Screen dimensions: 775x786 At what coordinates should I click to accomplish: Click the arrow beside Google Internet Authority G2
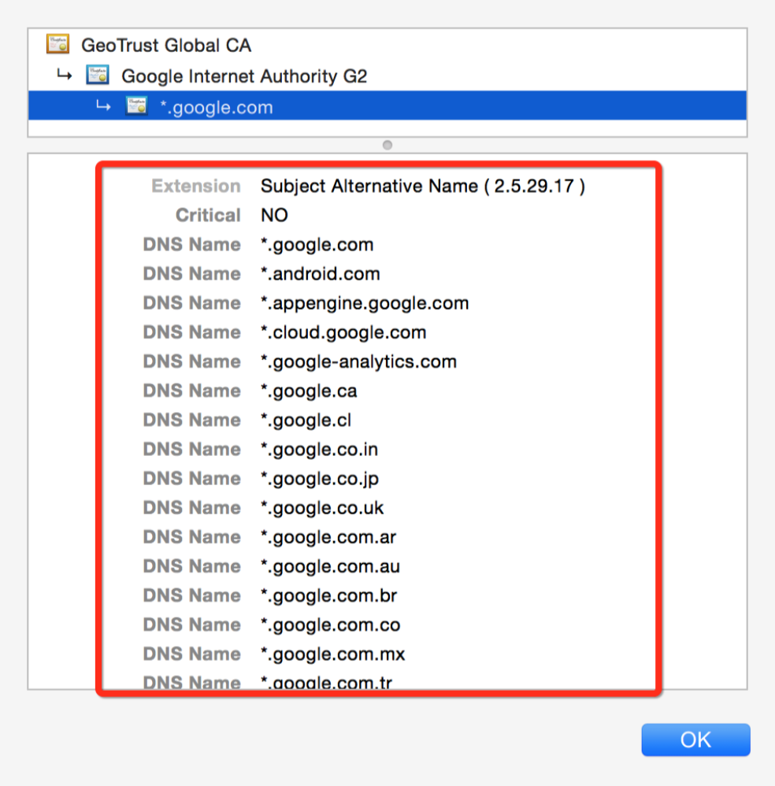coord(65,76)
